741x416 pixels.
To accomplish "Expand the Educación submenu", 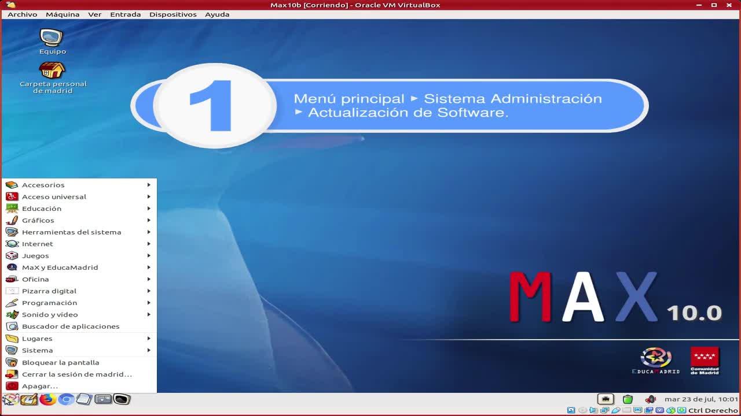I will [x=79, y=209].
